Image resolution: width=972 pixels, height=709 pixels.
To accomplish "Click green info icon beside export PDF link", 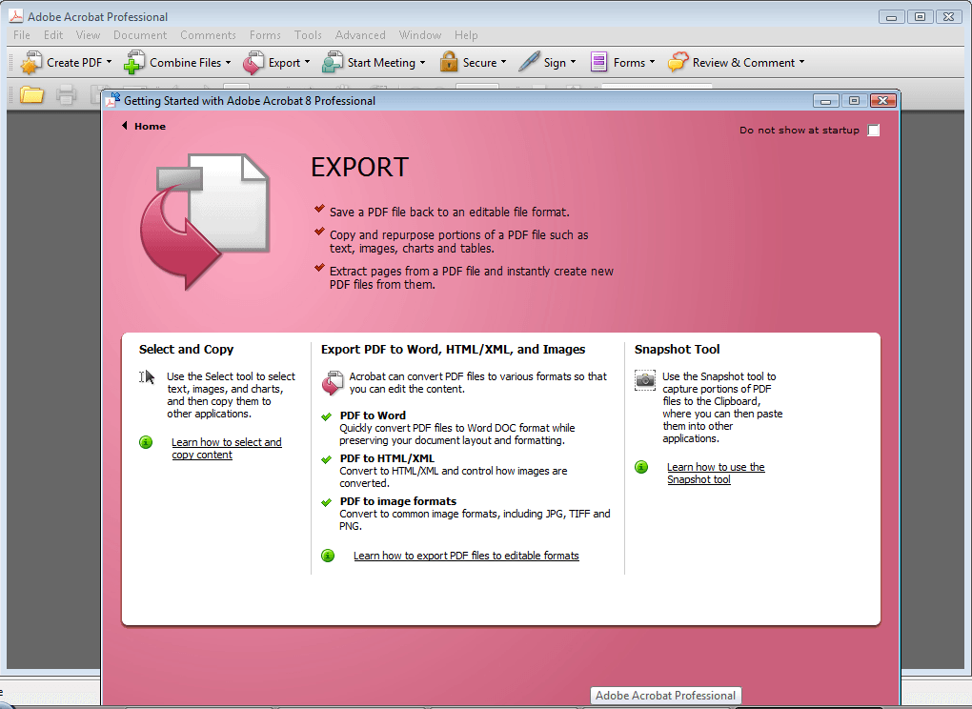I will click(328, 556).
